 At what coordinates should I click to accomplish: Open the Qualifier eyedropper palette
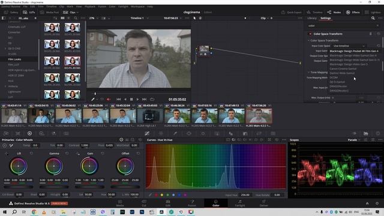pyautogui.click(x=175, y=133)
